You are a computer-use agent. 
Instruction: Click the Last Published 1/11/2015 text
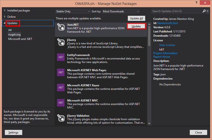[169, 32]
